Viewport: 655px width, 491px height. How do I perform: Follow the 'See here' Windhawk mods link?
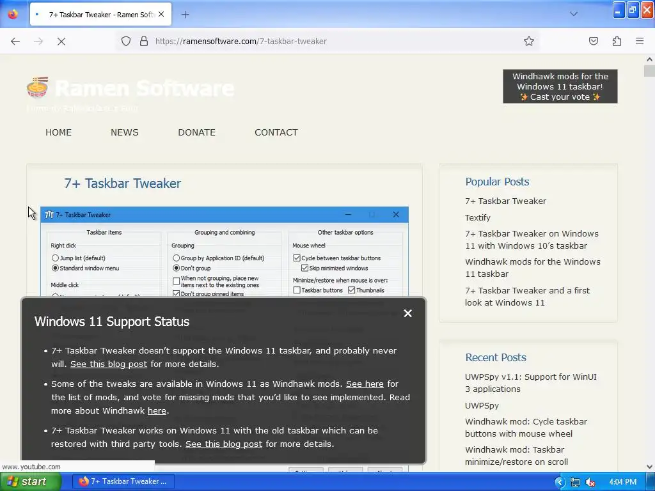(365, 384)
